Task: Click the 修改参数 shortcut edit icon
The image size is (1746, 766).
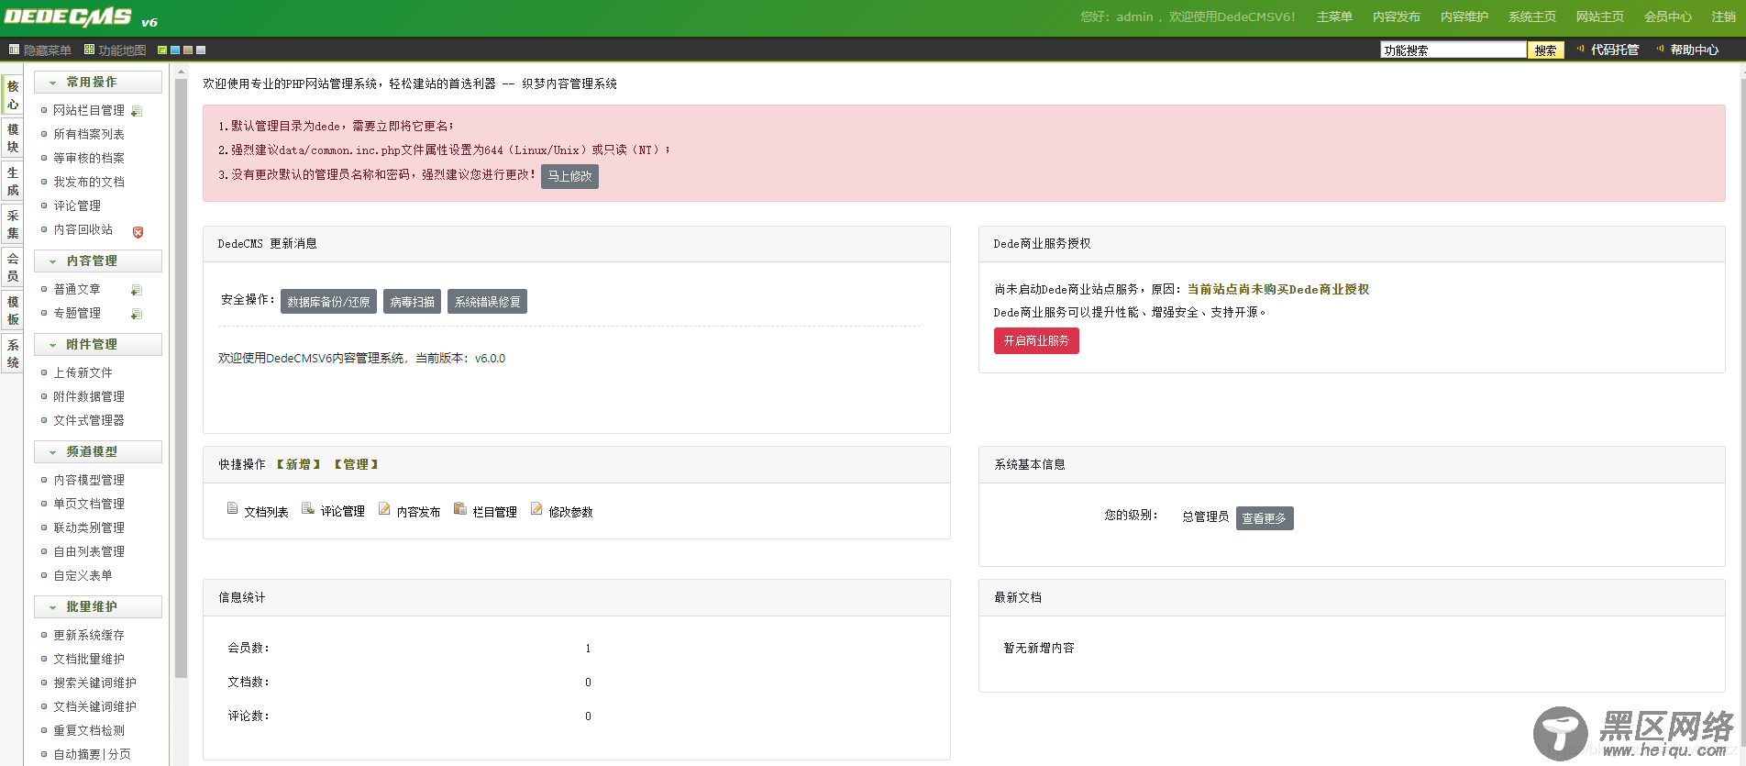Action: [536, 508]
